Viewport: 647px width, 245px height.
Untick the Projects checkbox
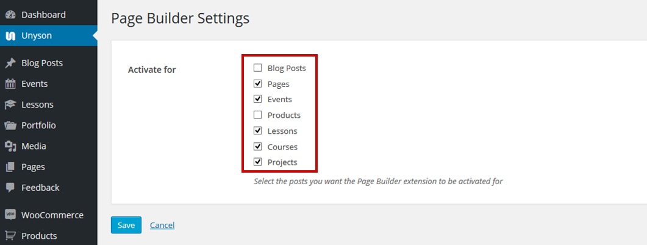tap(258, 162)
